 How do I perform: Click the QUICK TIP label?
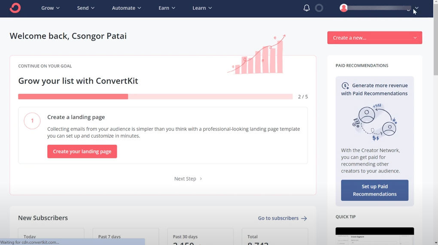tap(346, 217)
